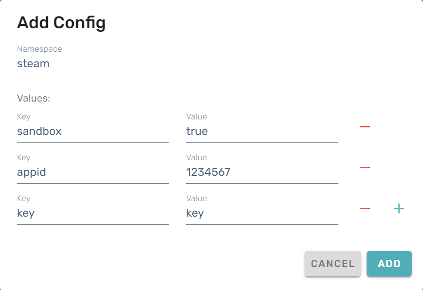Remove the sandbox key-value row
Screen dimensions: 423x290
pos(365,126)
